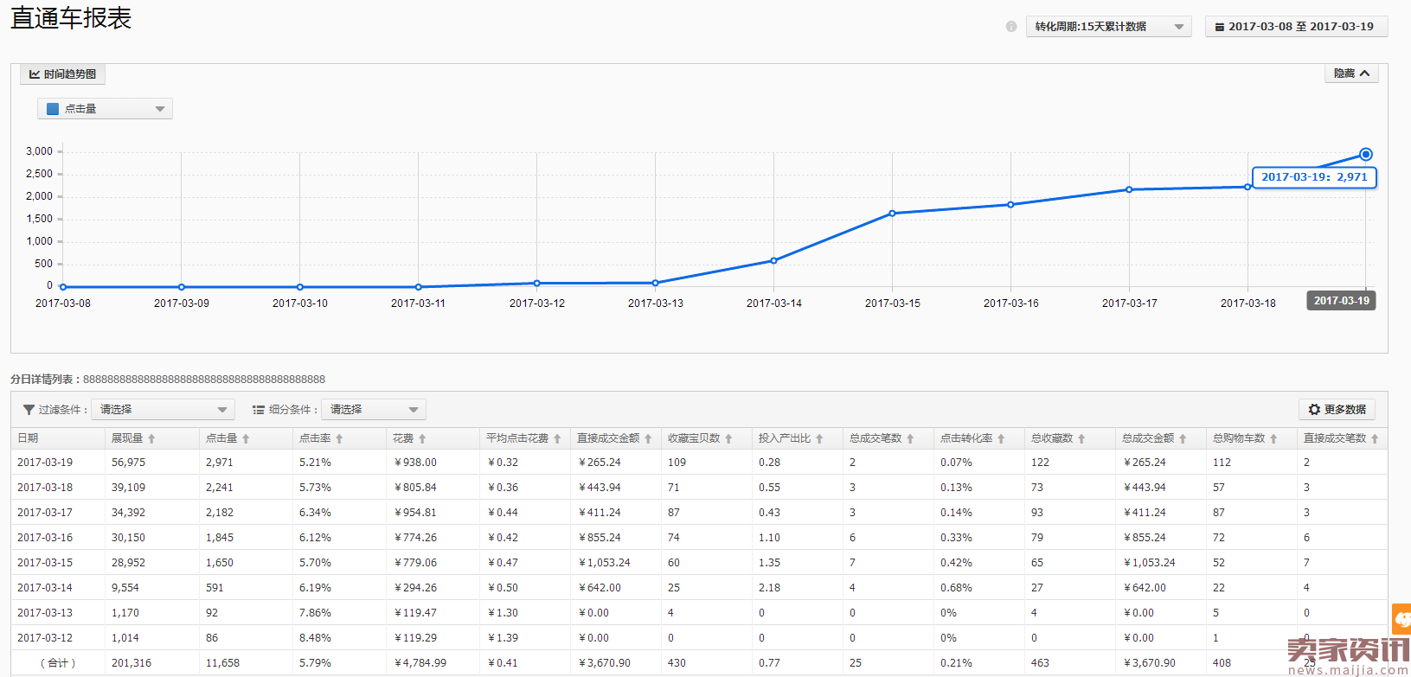Sort by 总成交笔数 column arrow

pyautogui.click(x=910, y=439)
